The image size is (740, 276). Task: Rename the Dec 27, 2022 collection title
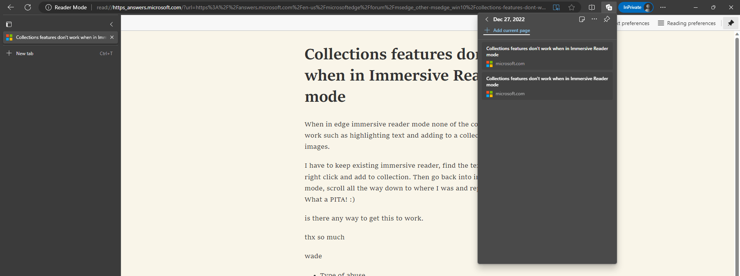tap(509, 19)
